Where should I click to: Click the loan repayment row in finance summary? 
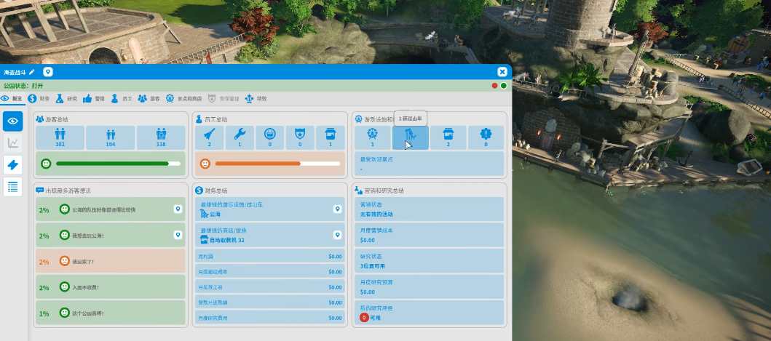tap(270, 302)
